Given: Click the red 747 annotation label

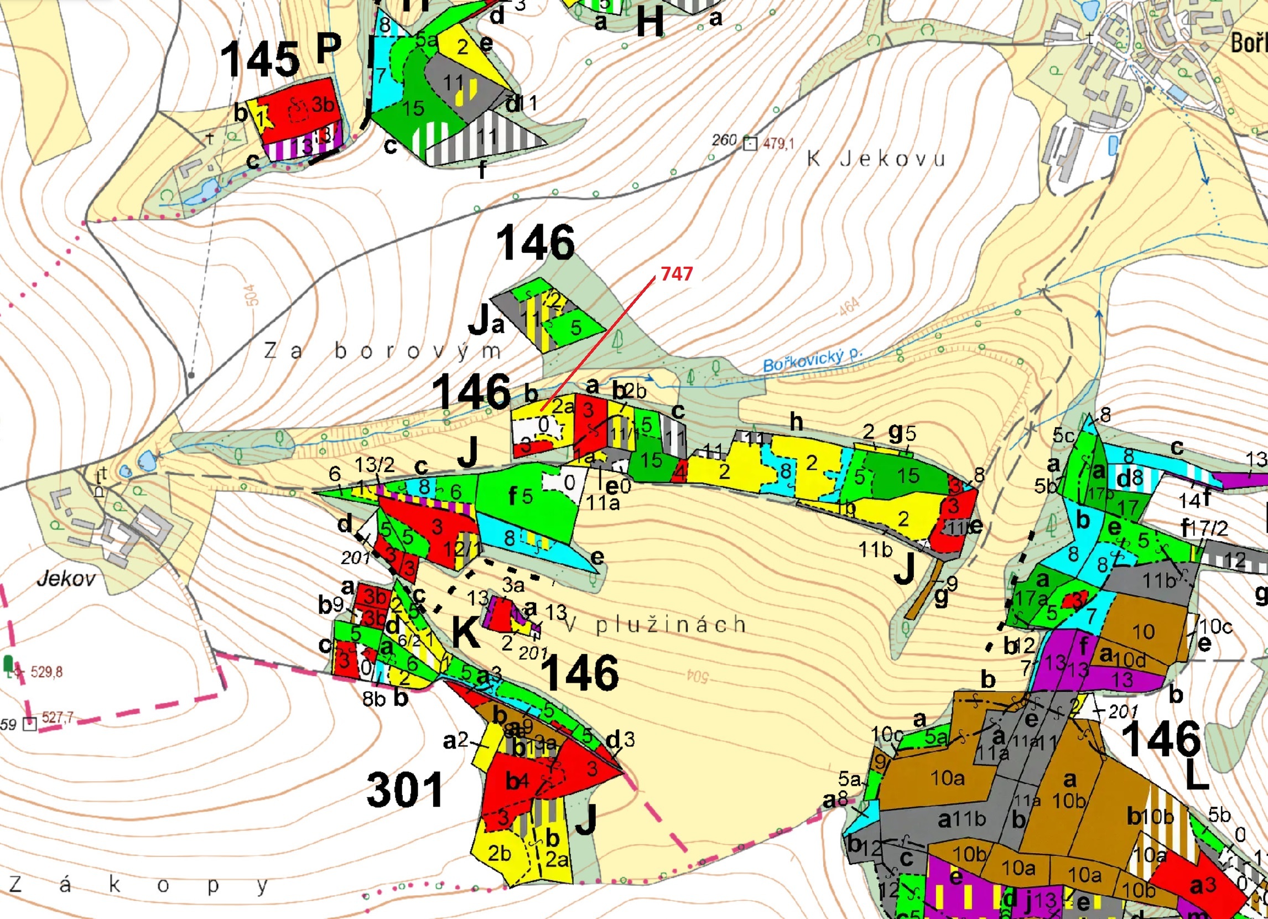Looking at the screenshot, I should 677,273.
